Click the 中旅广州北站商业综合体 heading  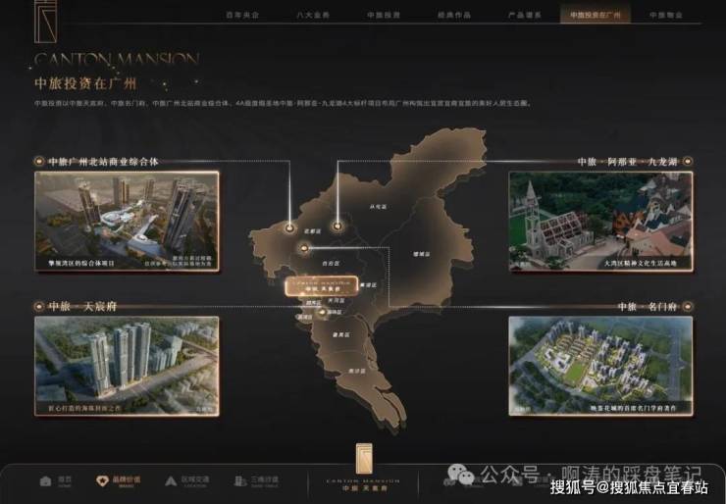(x=103, y=162)
